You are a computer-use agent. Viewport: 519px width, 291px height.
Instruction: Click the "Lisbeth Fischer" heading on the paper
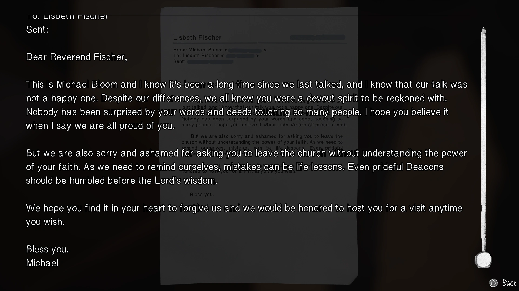click(197, 38)
